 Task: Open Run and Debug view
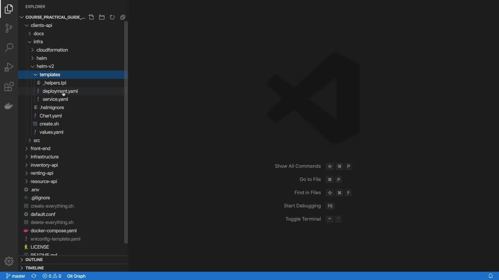[x=9, y=67]
